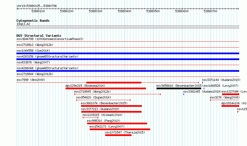Select the nsv3377213 (Audano2019) label
The width and height of the screenshot is (247, 146).
(x=100, y=109)
